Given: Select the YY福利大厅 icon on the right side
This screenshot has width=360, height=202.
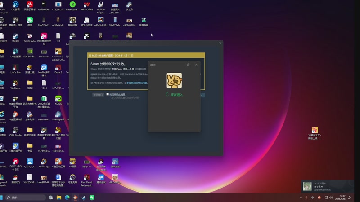Looking at the screenshot, I should click(315, 133).
